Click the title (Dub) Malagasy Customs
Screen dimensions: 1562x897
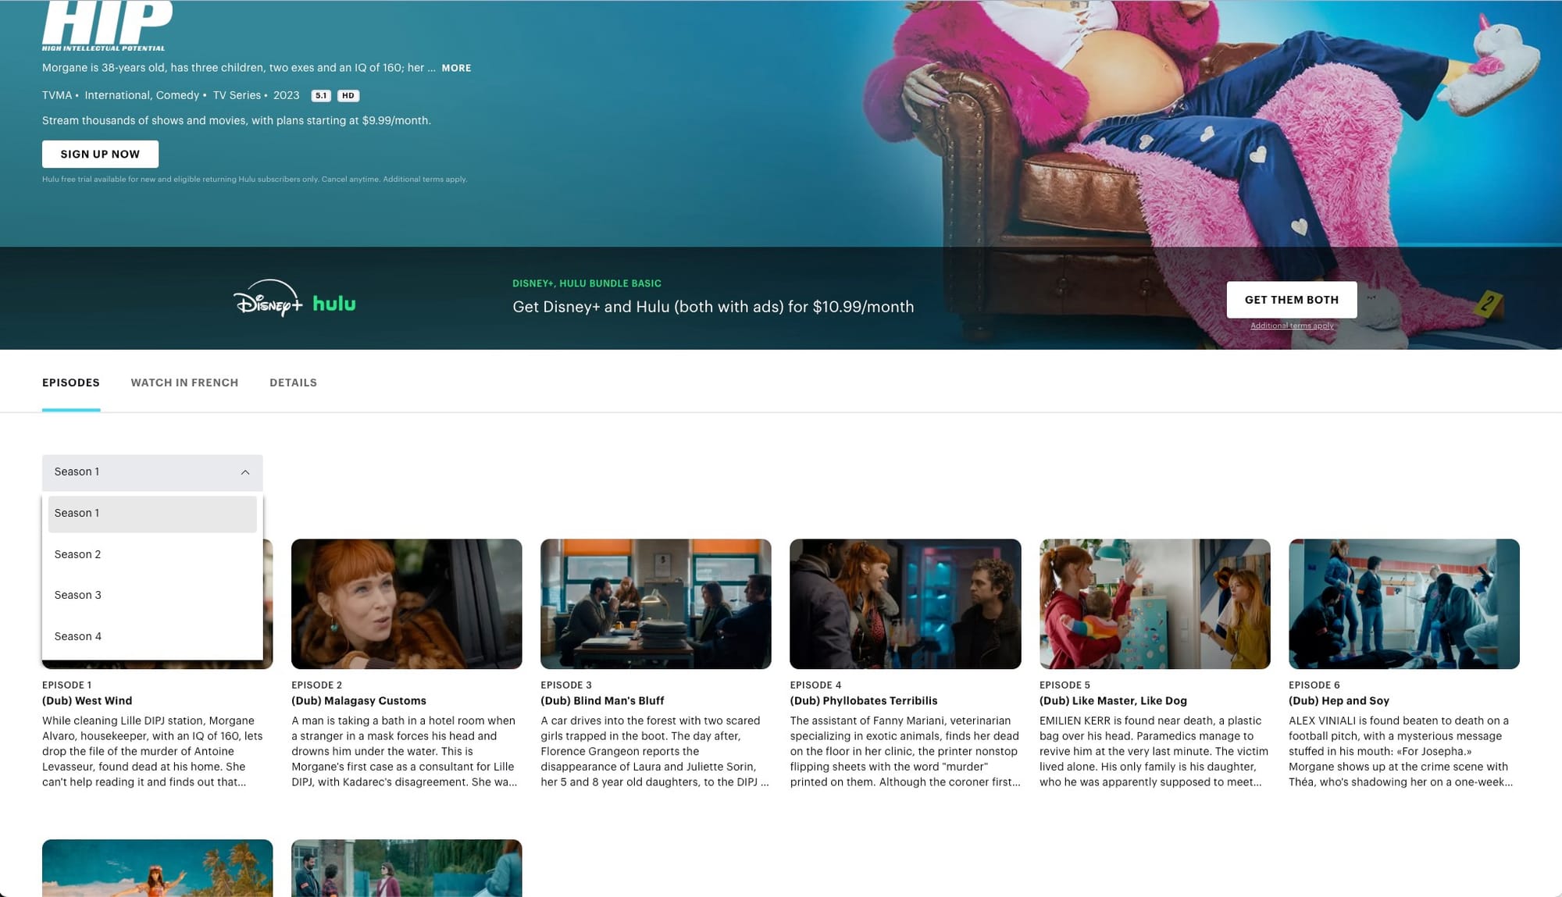359,701
